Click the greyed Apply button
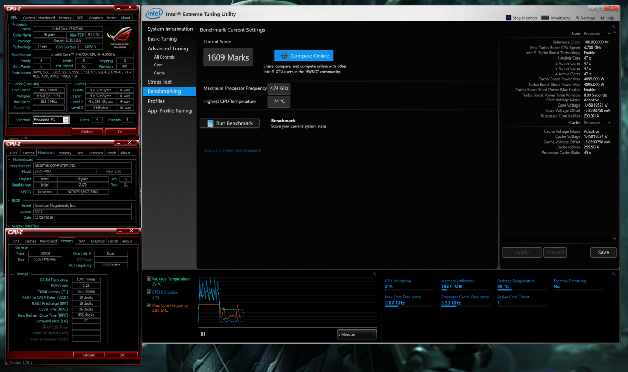 [522, 252]
